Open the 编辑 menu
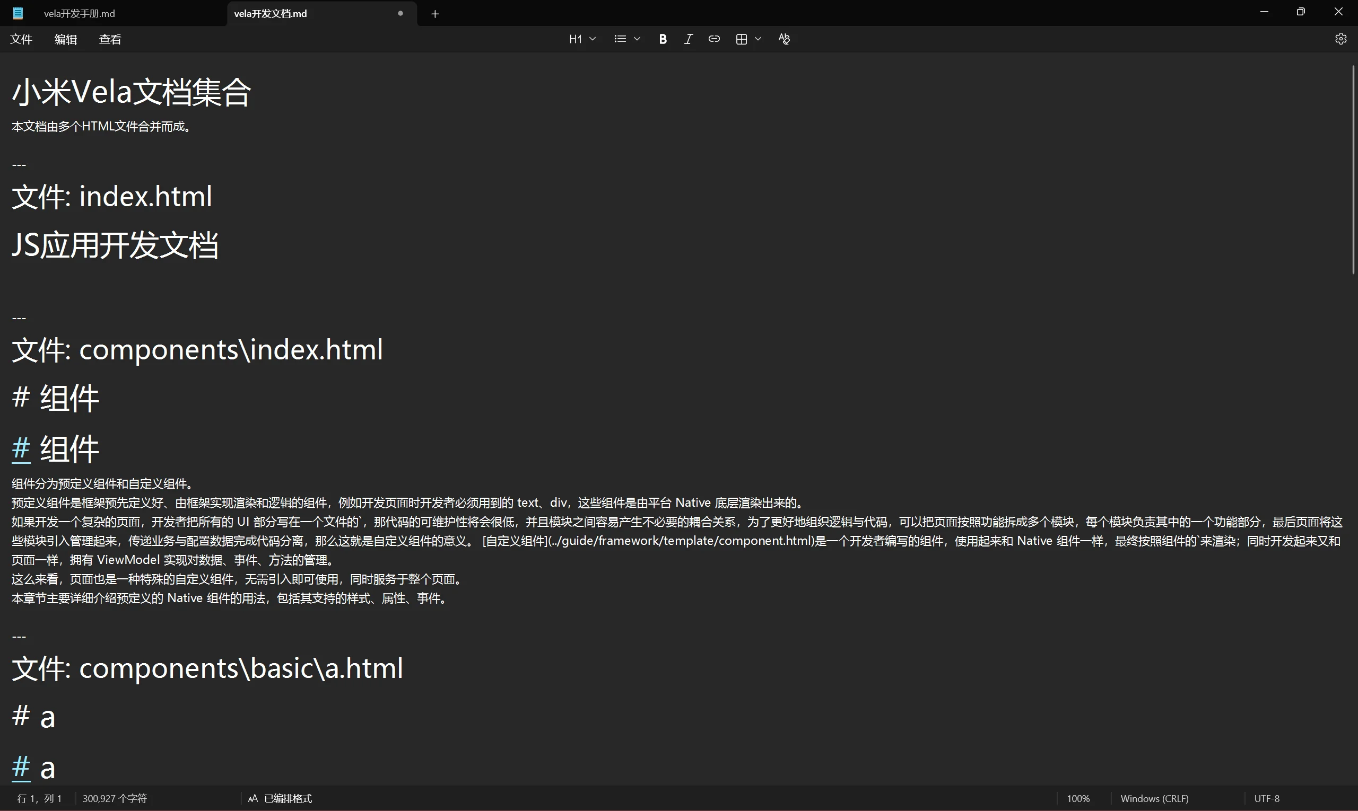The height and width of the screenshot is (811, 1358). 66,39
